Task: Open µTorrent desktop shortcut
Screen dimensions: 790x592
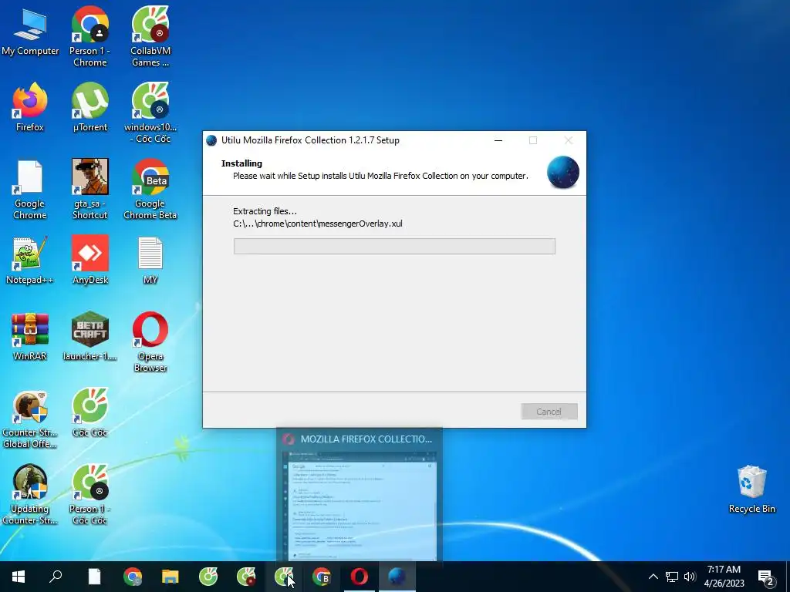Action: (89, 108)
